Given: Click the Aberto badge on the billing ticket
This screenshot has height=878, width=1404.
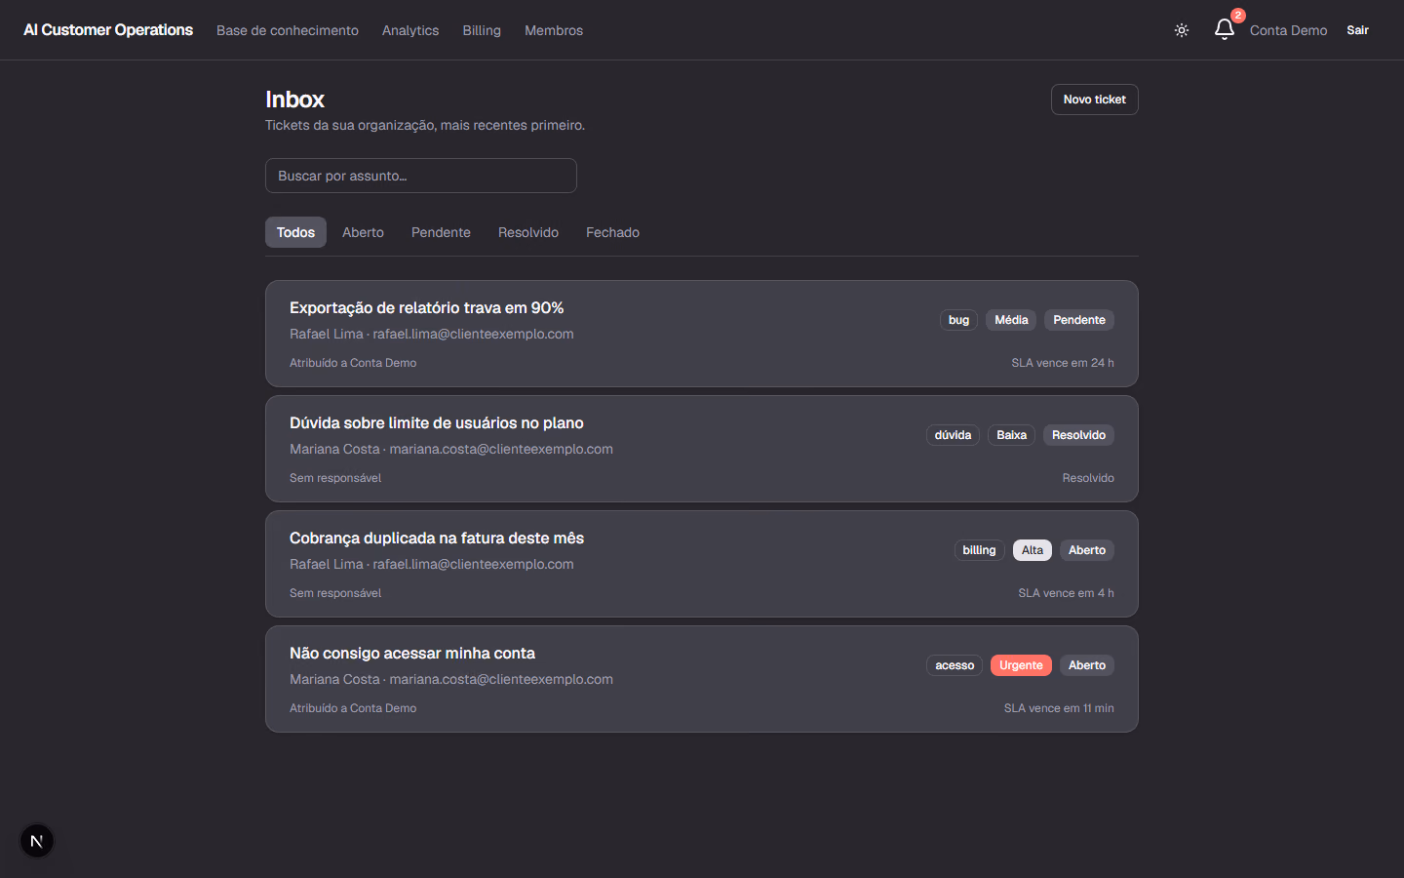Looking at the screenshot, I should [x=1087, y=550].
